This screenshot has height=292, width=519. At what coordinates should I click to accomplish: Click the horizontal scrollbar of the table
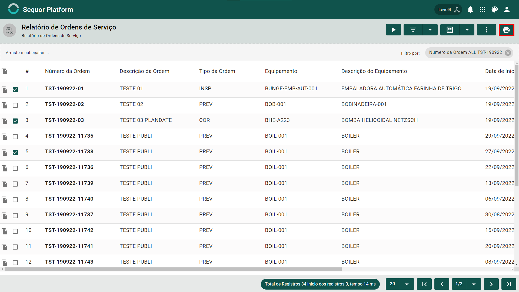coord(173,269)
